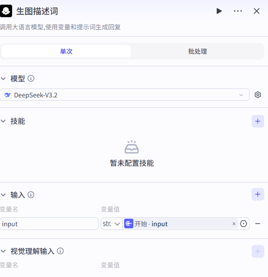Add a skill with the plus button
This screenshot has width=268, height=277.
click(x=258, y=121)
